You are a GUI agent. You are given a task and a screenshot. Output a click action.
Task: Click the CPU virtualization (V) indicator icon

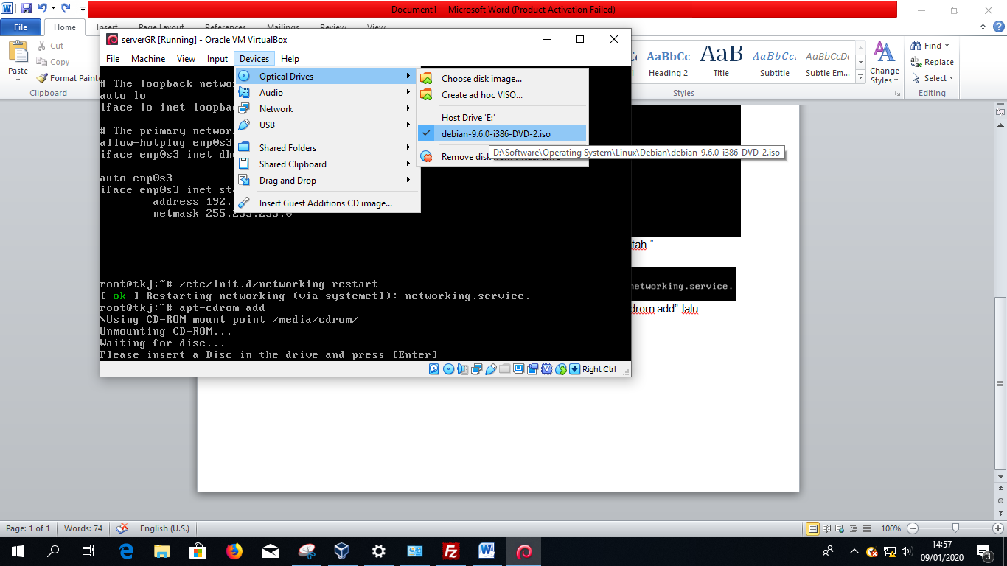point(546,369)
